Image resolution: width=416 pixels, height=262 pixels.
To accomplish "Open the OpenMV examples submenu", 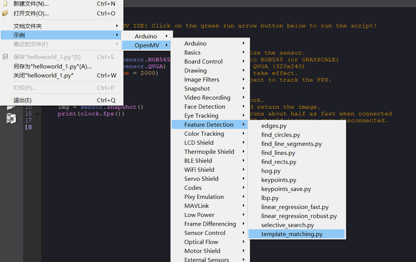I will (x=146, y=45).
